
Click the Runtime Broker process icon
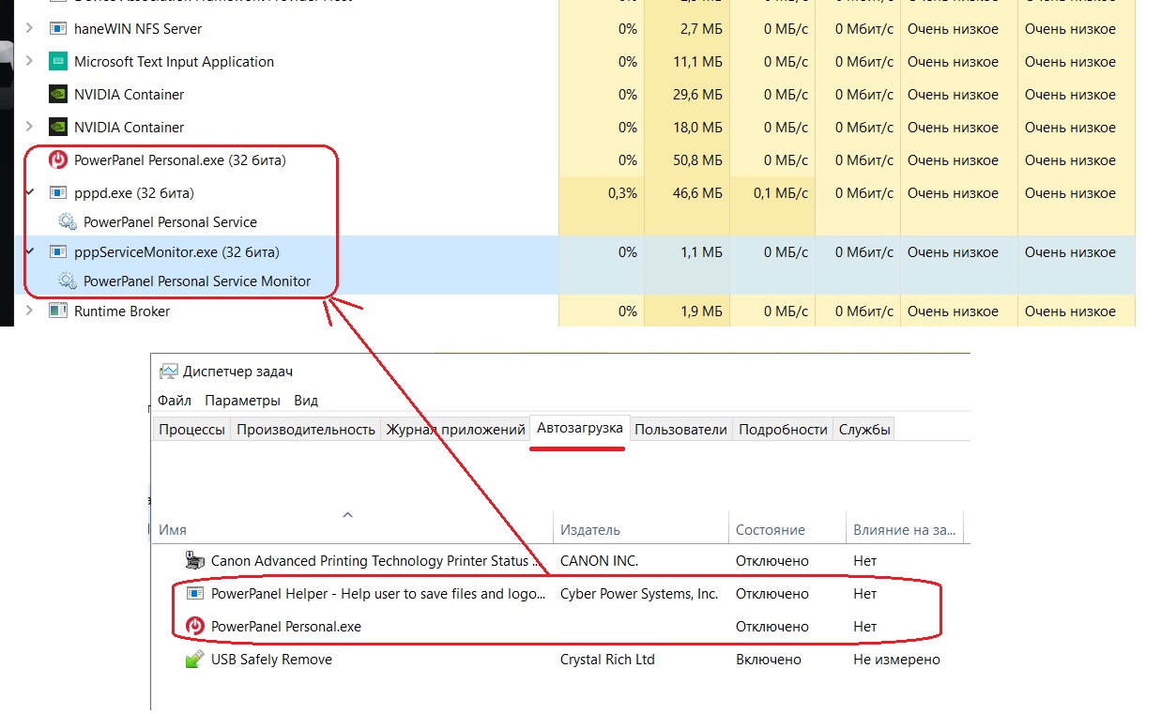[x=57, y=311]
